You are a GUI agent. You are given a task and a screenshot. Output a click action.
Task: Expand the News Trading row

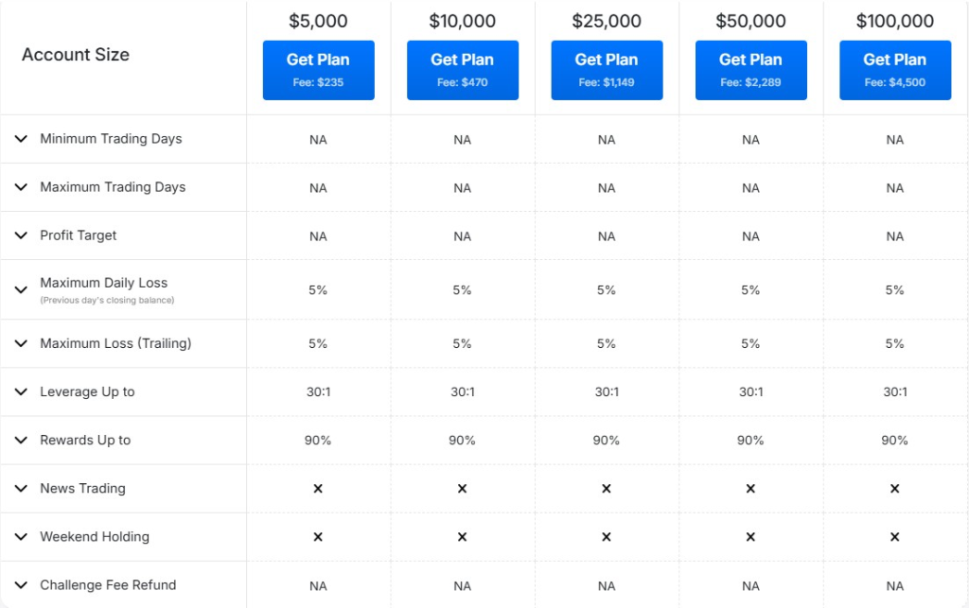coord(21,488)
